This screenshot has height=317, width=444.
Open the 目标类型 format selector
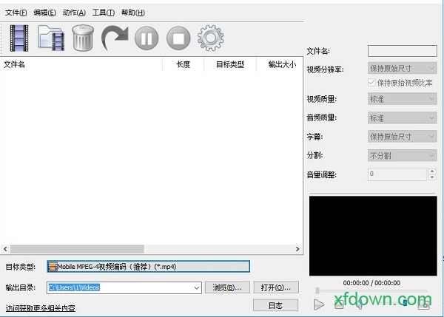(148, 266)
